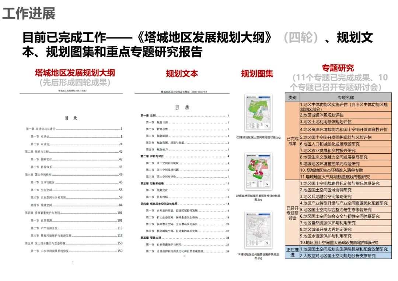The image size is (398, 281).
Task: Click the red 规划图集 heading
Action: 257,74
